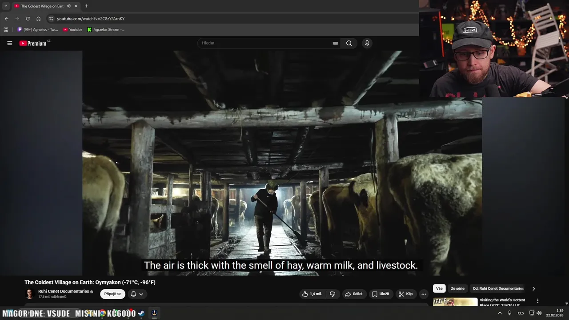Go forward with browser forward arrow

17,19
